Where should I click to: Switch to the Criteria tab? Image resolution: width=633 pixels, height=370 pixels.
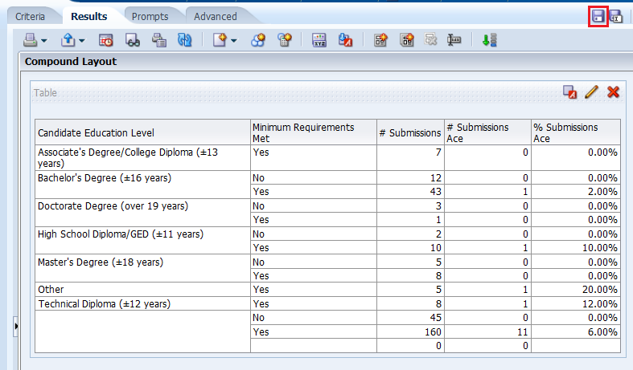point(30,17)
